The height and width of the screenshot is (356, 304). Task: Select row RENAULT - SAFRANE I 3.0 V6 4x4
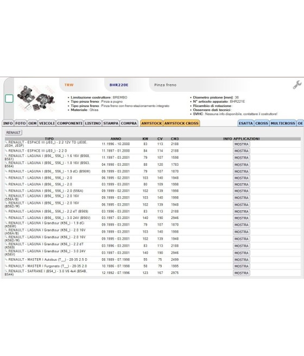153,273
